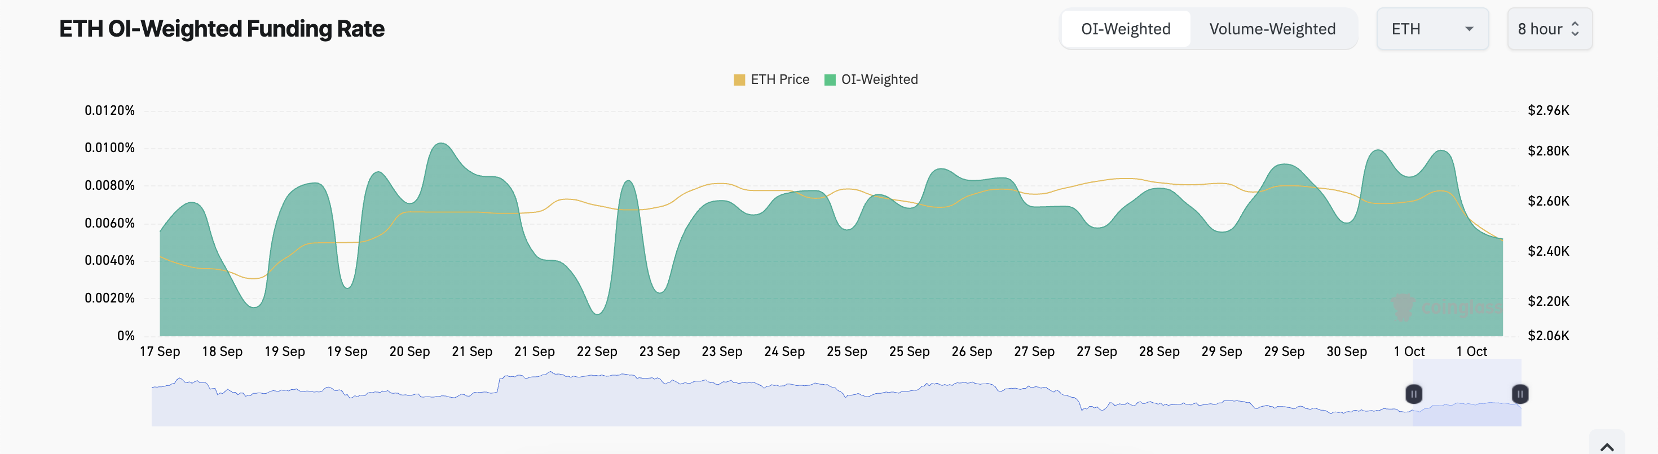The width and height of the screenshot is (1658, 454).
Task: Select the OI-Weighted tab
Action: [x=1126, y=29]
